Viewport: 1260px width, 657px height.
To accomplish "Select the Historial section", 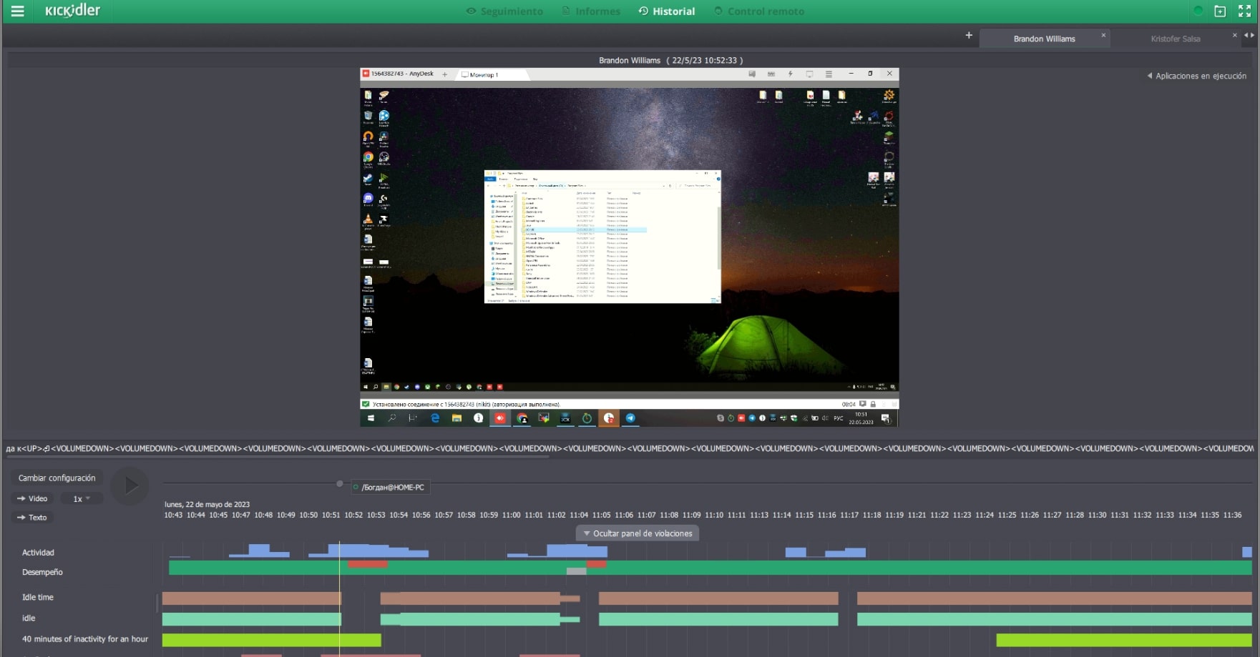I will point(667,11).
